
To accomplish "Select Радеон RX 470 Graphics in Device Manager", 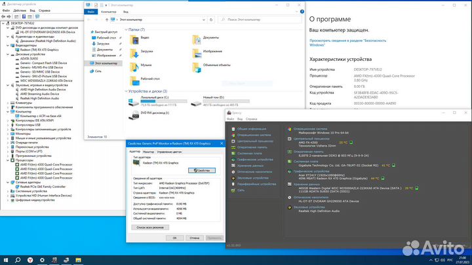I will coord(39,50).
